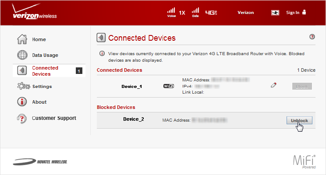
Task: Click the help question mark icon
Action: (x=312, y=37)
